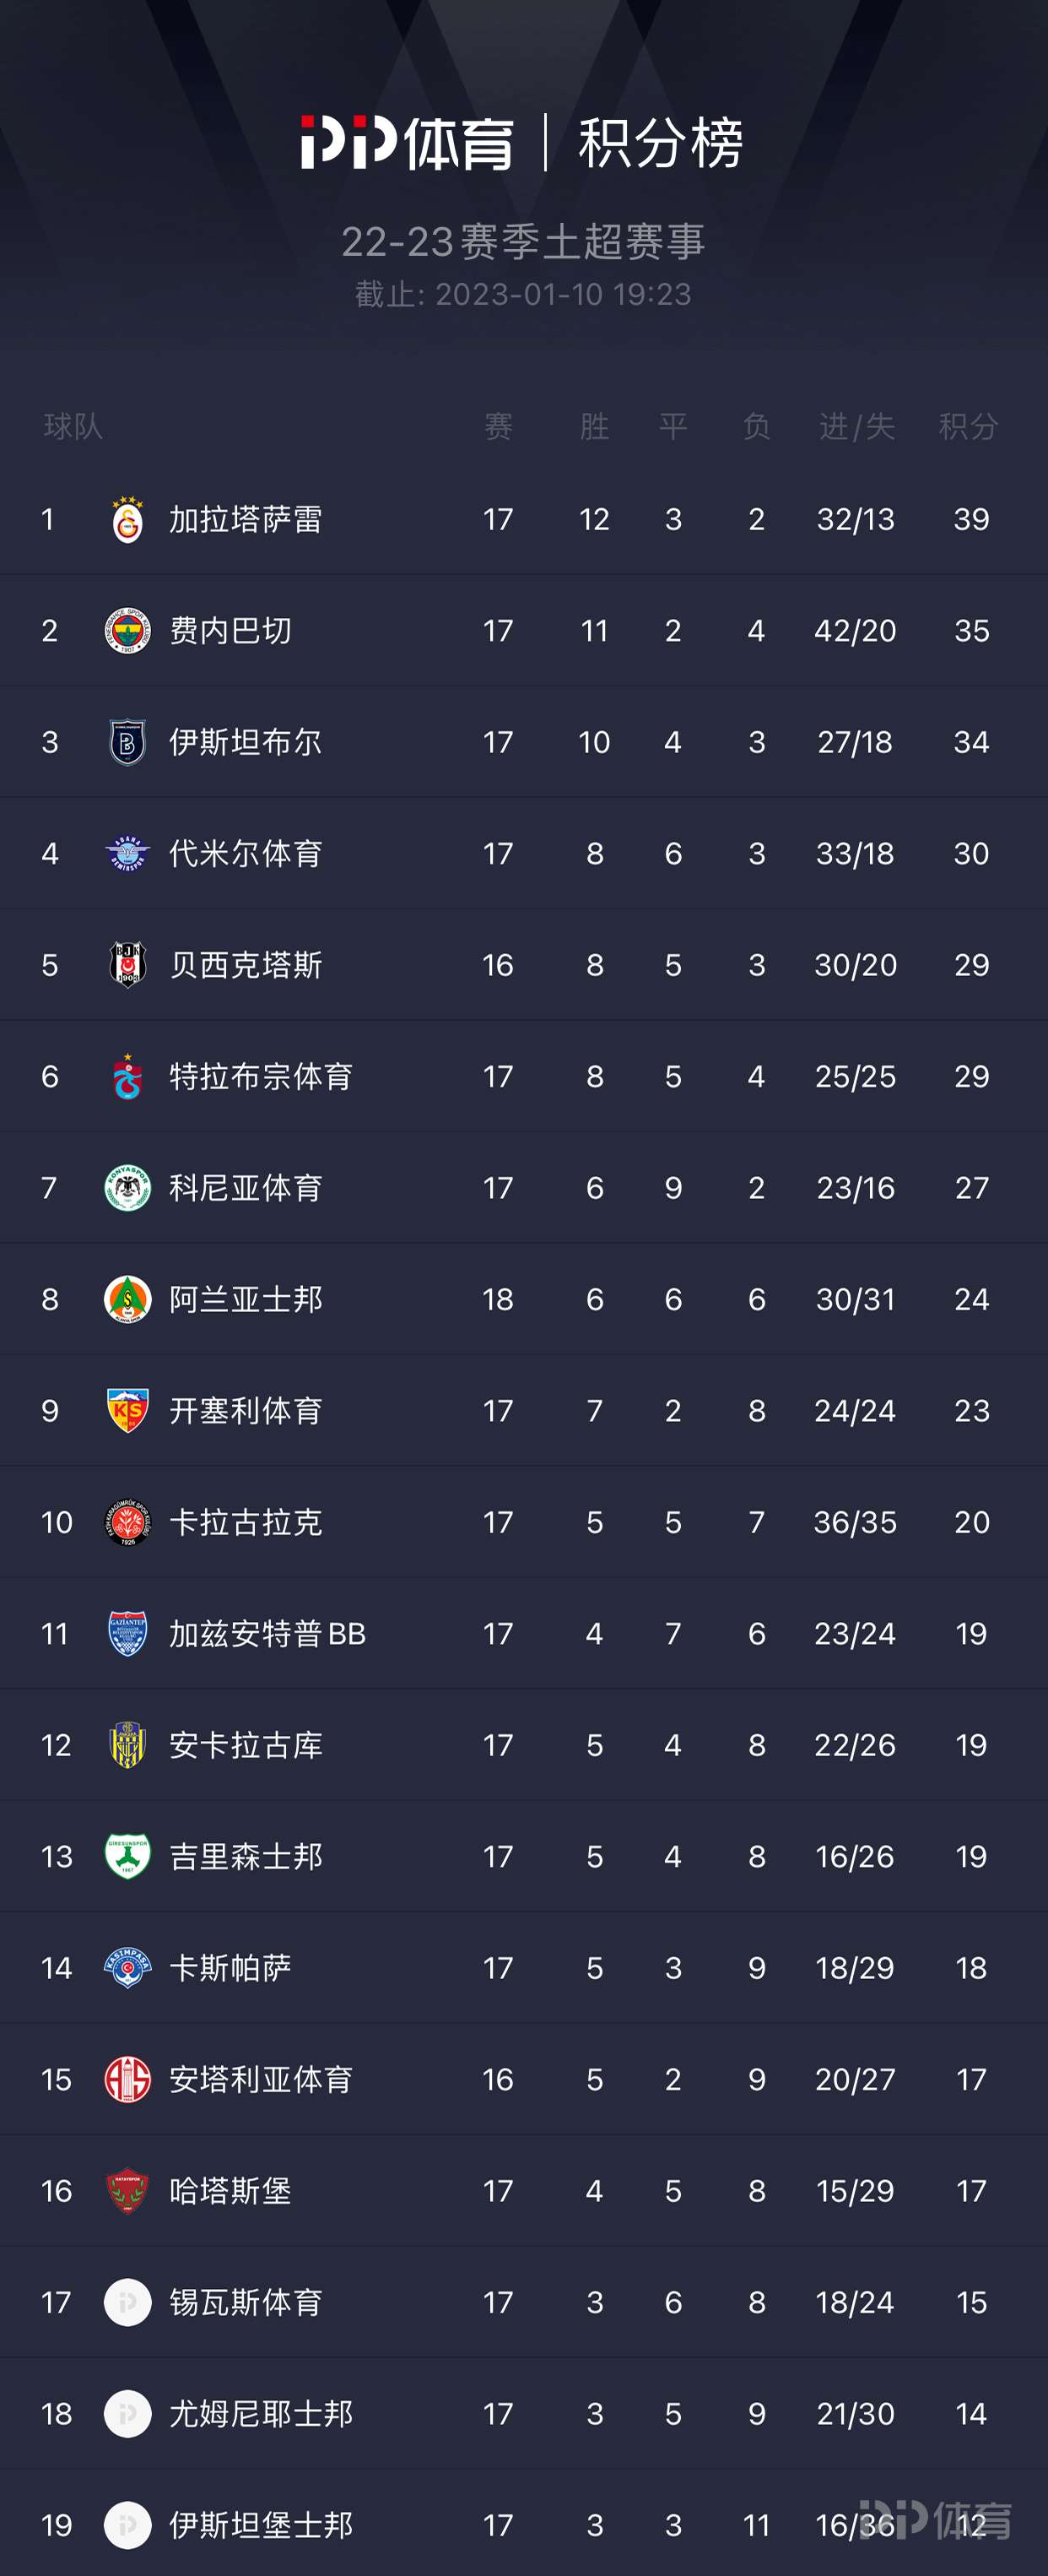Select the Giresunspor green shield logo

(128, 1857)
